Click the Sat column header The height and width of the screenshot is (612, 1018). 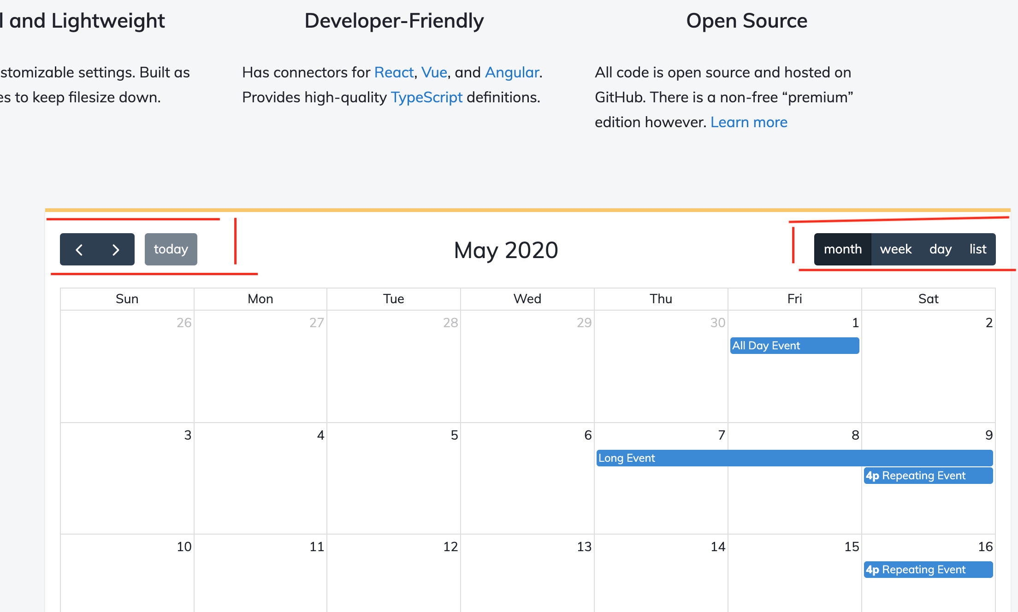928,299
